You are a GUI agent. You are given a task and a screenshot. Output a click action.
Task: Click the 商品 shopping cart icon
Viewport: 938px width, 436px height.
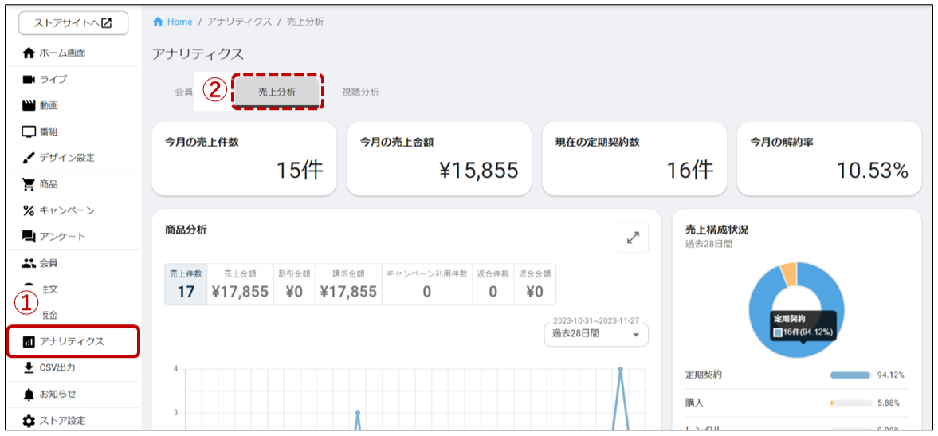tap(29, 184)
